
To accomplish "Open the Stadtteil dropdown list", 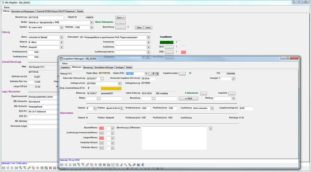I will coord(61,28).
